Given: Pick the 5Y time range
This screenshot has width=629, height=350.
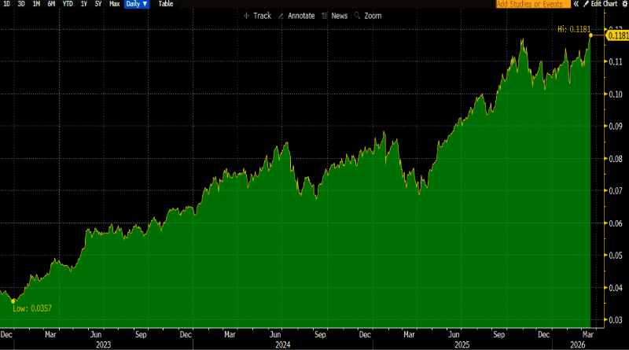Looking at the screenshot, I should click(97, 4).
